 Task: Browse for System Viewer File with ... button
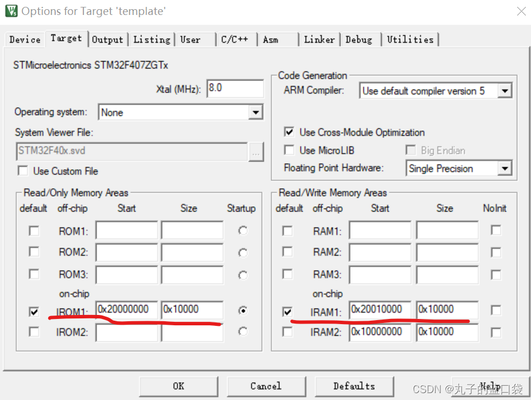(256, 152)
